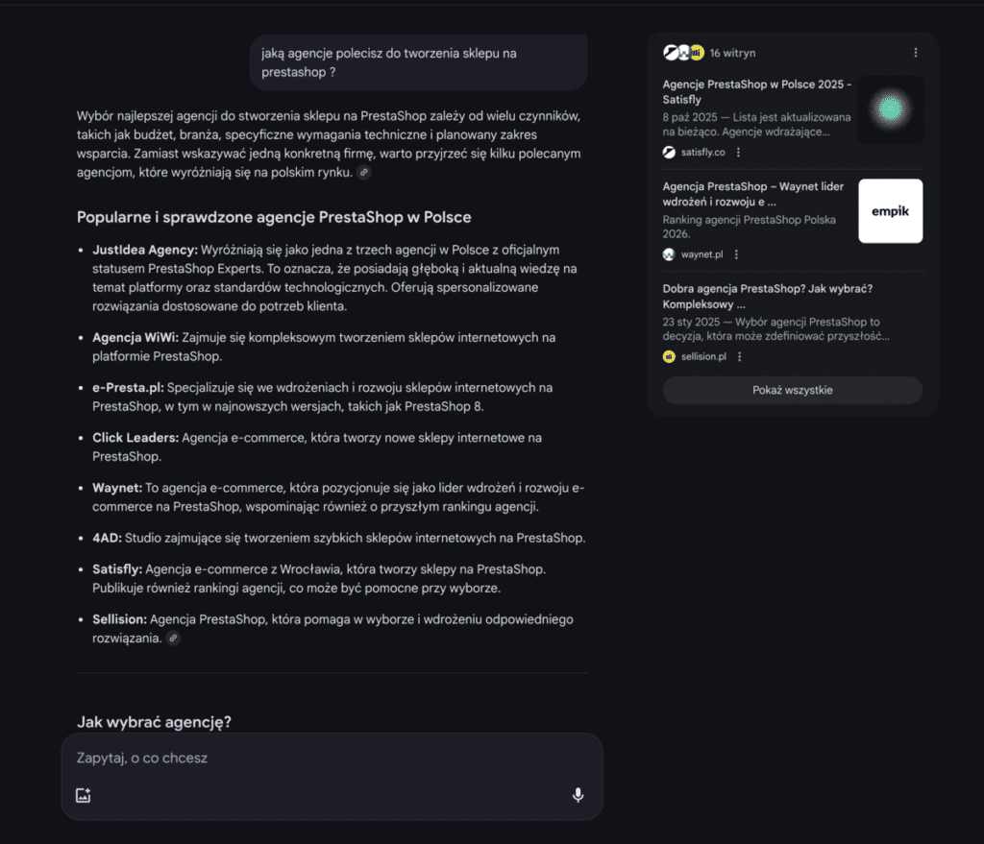Click stacked site icons beside '16 witryn'
The width and height of the screenshot is (984, 844).
tap(684, 53)
